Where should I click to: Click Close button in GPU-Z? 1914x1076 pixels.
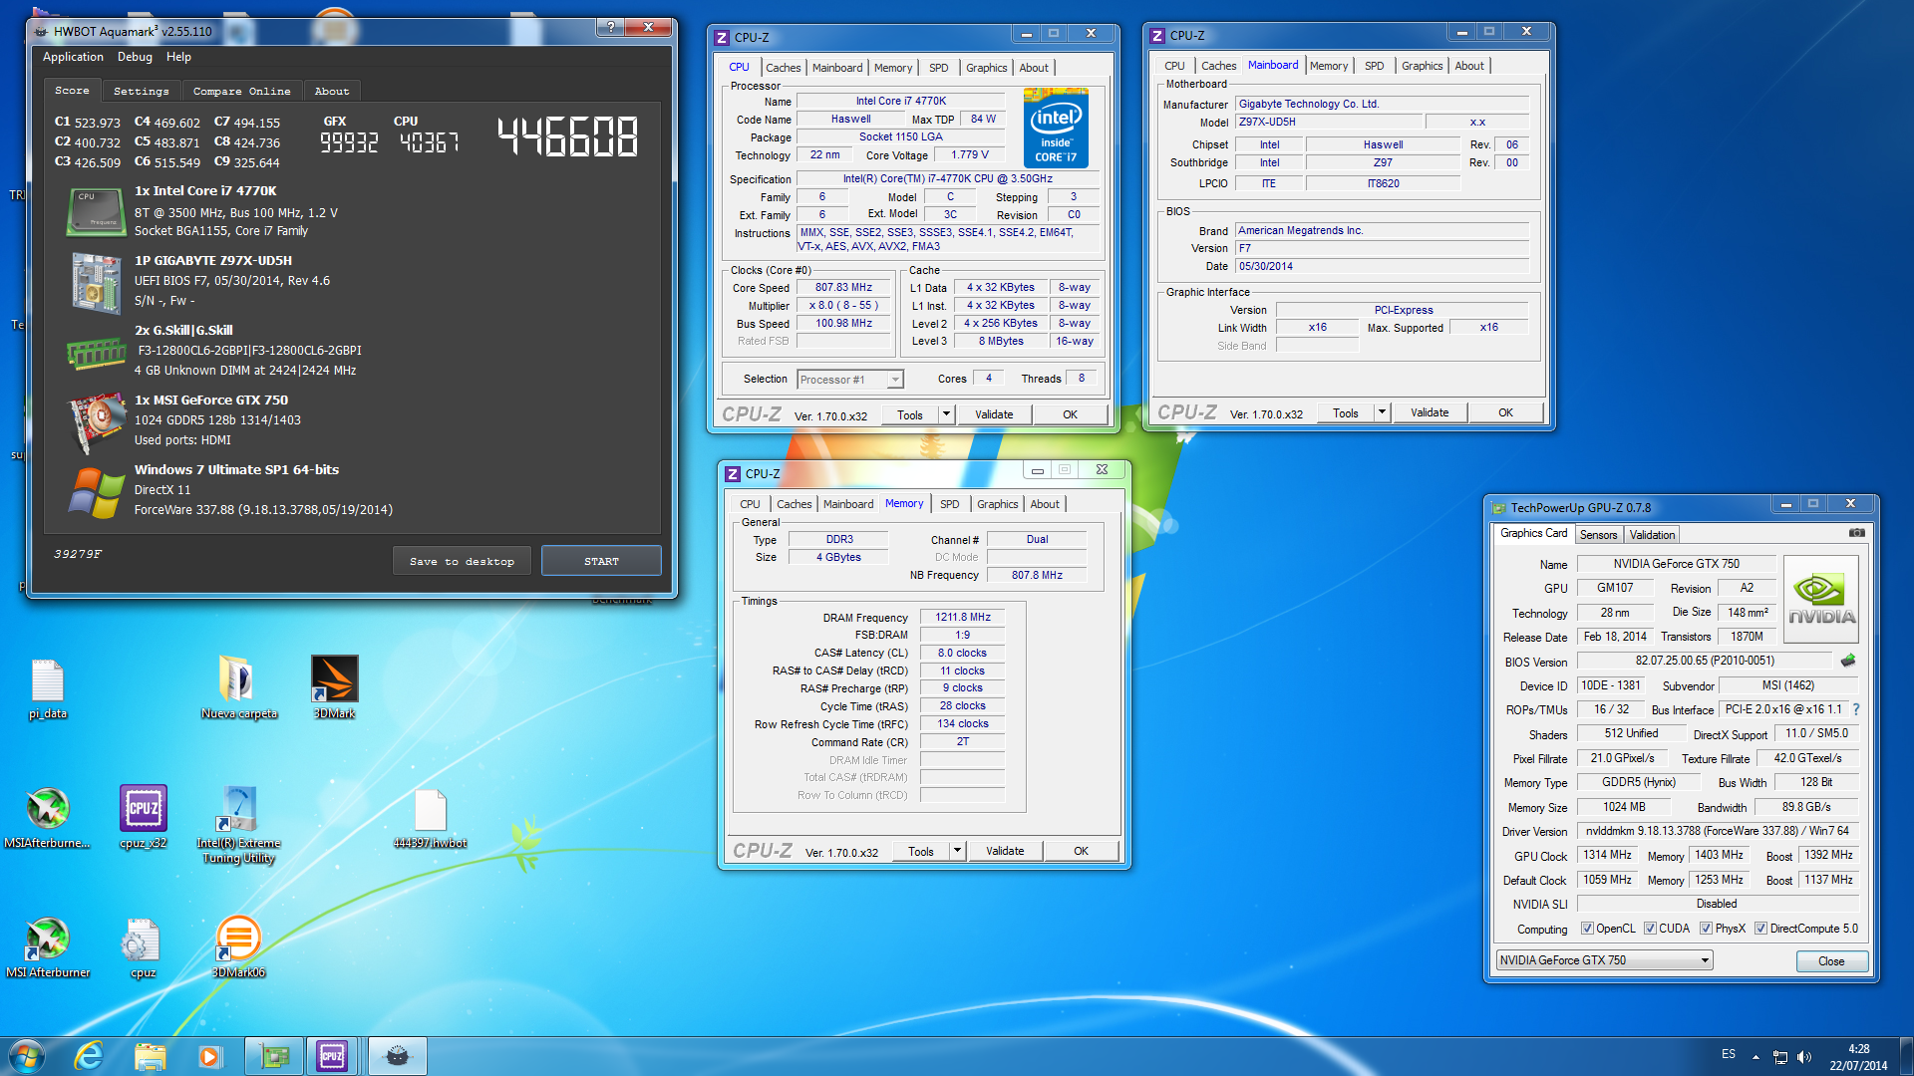(1831, 961)
